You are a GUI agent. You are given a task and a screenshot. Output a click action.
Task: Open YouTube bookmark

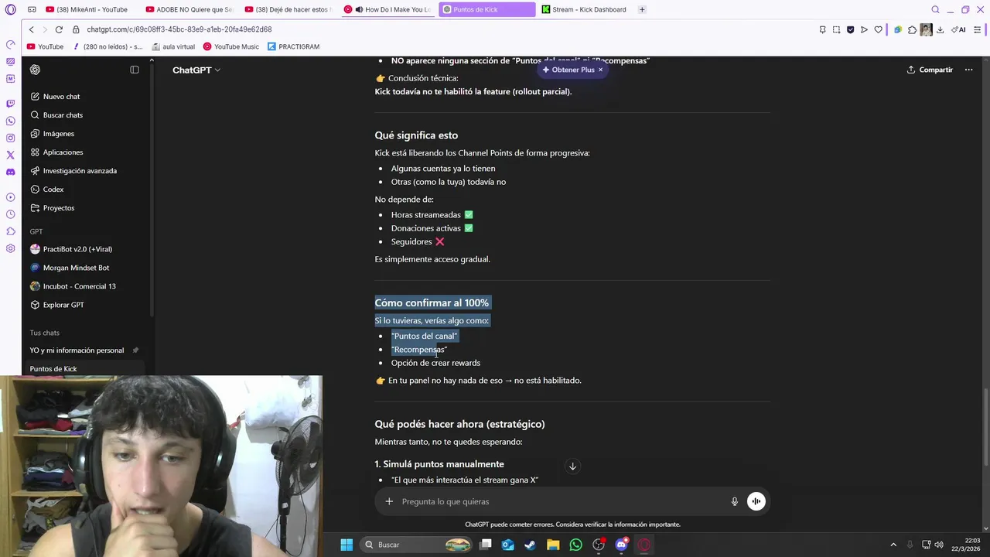[45, 46]
